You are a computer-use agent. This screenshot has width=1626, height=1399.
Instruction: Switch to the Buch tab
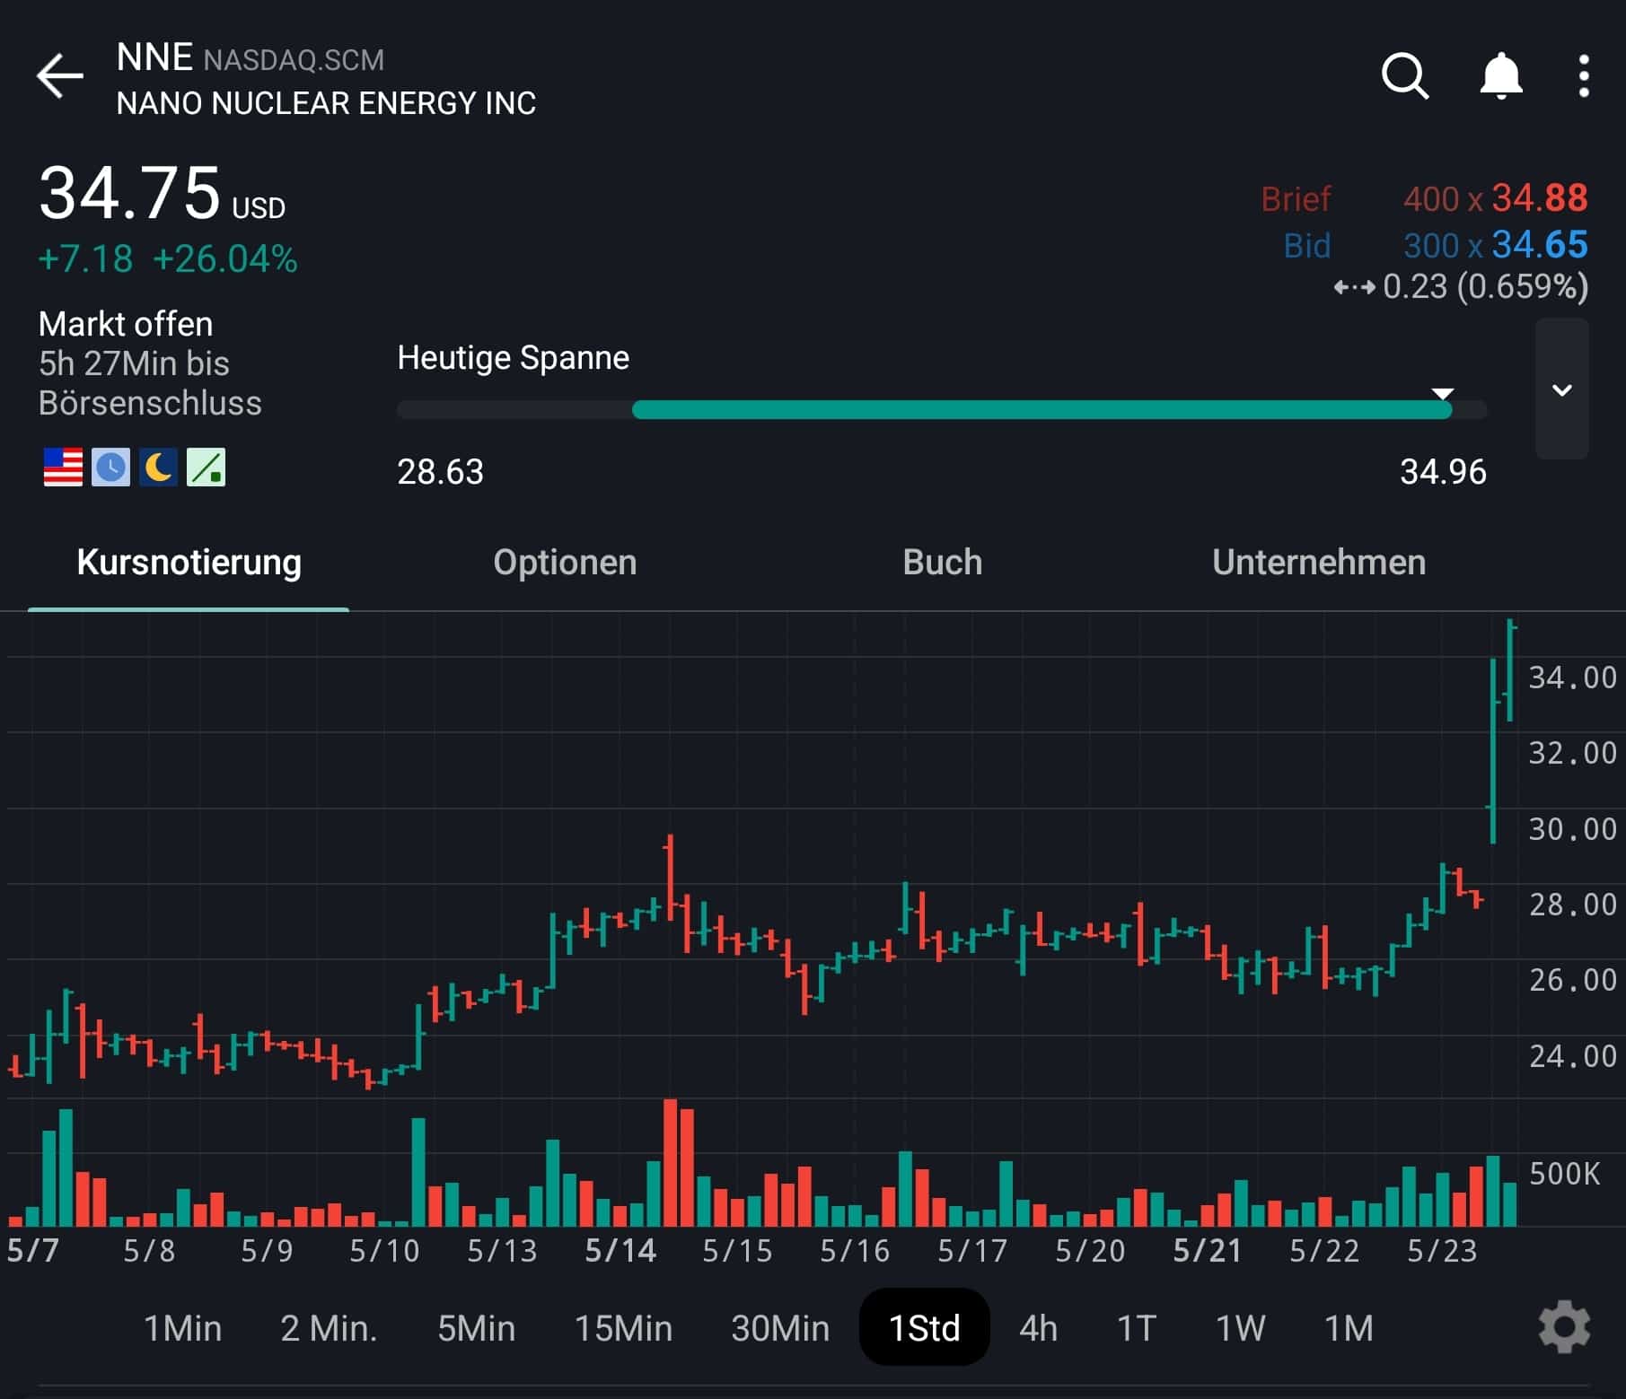(x=943, y=563)
